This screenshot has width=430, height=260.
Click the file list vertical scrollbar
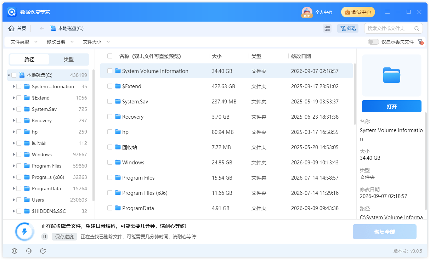point(355,94)
